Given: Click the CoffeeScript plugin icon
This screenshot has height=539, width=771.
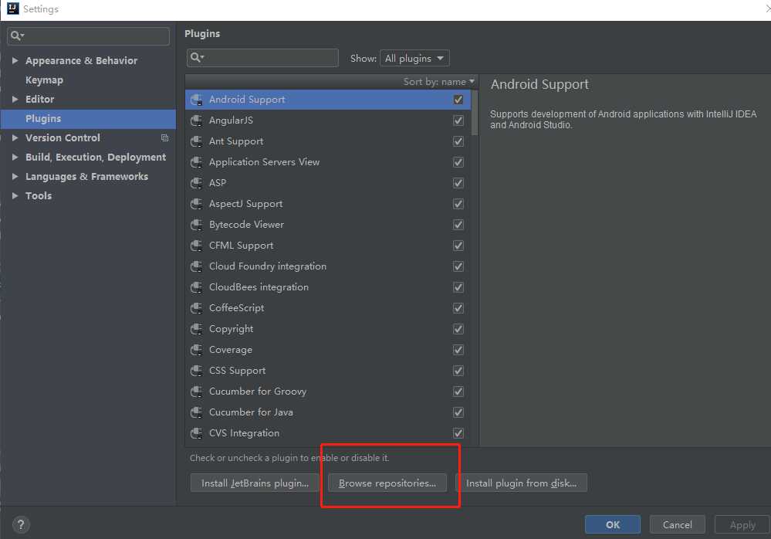Looking at the screenshot, I should tap(196, 308).
